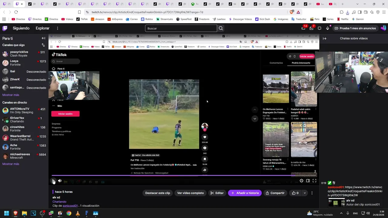Screen dimensions: 388x218
Task: Open Brave media playlist music-note icon
Action: [354, 12]
